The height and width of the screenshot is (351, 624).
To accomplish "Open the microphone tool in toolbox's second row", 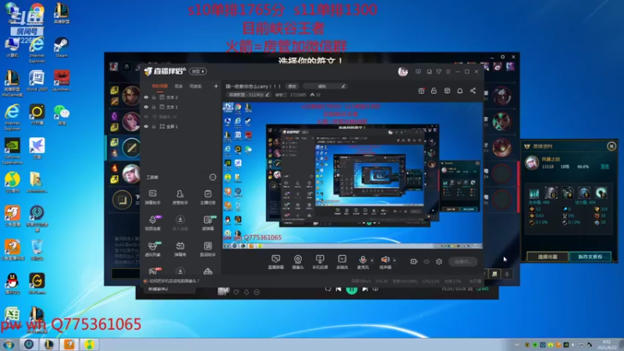I will tap(153, 223).
